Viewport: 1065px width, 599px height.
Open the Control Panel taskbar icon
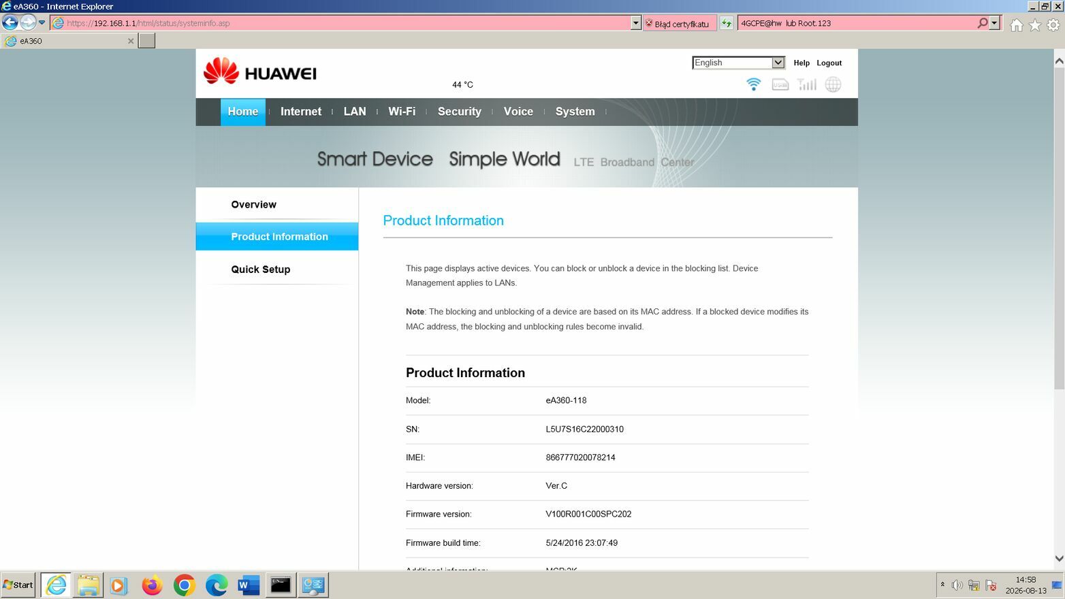313,585
